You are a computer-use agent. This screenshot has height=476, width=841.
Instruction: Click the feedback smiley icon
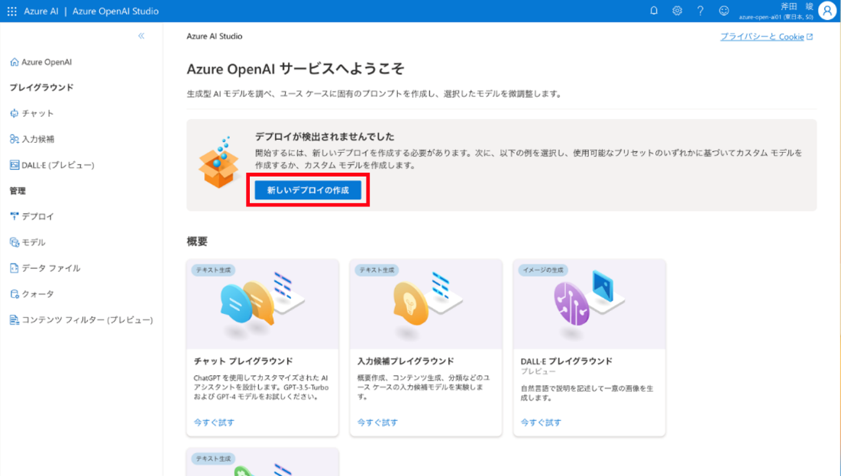724,11
